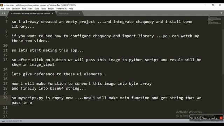Click text 'now i will make function'
Image resolution: width=224 pixels, height=126 pixels.
38,84
